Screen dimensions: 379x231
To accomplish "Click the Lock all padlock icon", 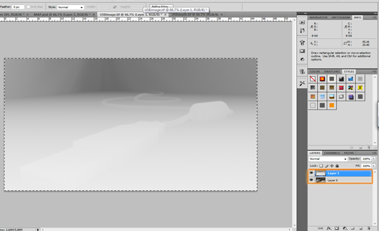I will [x=337, y=166].
